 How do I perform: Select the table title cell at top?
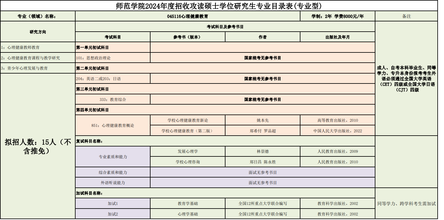(x=219, y=6)
